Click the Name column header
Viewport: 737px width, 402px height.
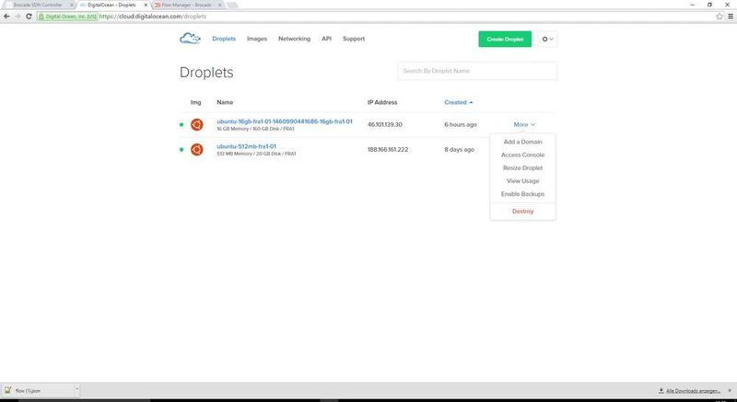click(225, 102)
